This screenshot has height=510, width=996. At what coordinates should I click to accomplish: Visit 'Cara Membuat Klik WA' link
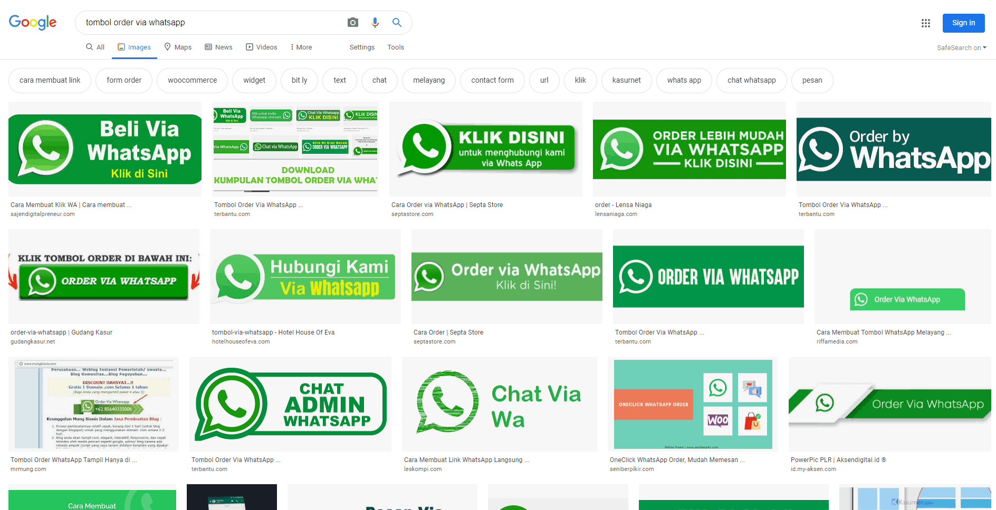tap(71, 205)
